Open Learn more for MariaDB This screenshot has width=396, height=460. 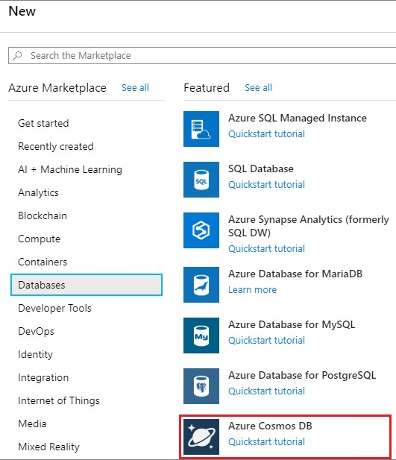tap(253, 290)
